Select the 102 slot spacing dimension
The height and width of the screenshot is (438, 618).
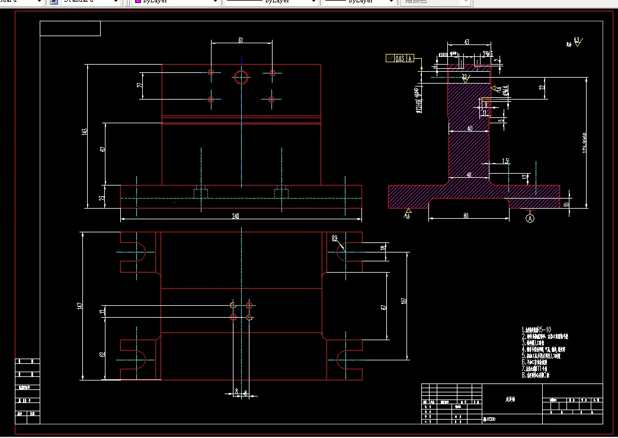click(404, 301)
